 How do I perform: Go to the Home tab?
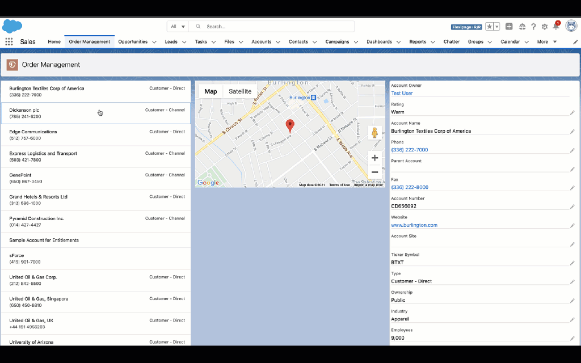[54, 42]
